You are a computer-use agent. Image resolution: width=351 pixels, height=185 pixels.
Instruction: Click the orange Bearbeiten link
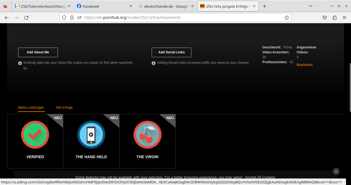[x=304, y=65]
